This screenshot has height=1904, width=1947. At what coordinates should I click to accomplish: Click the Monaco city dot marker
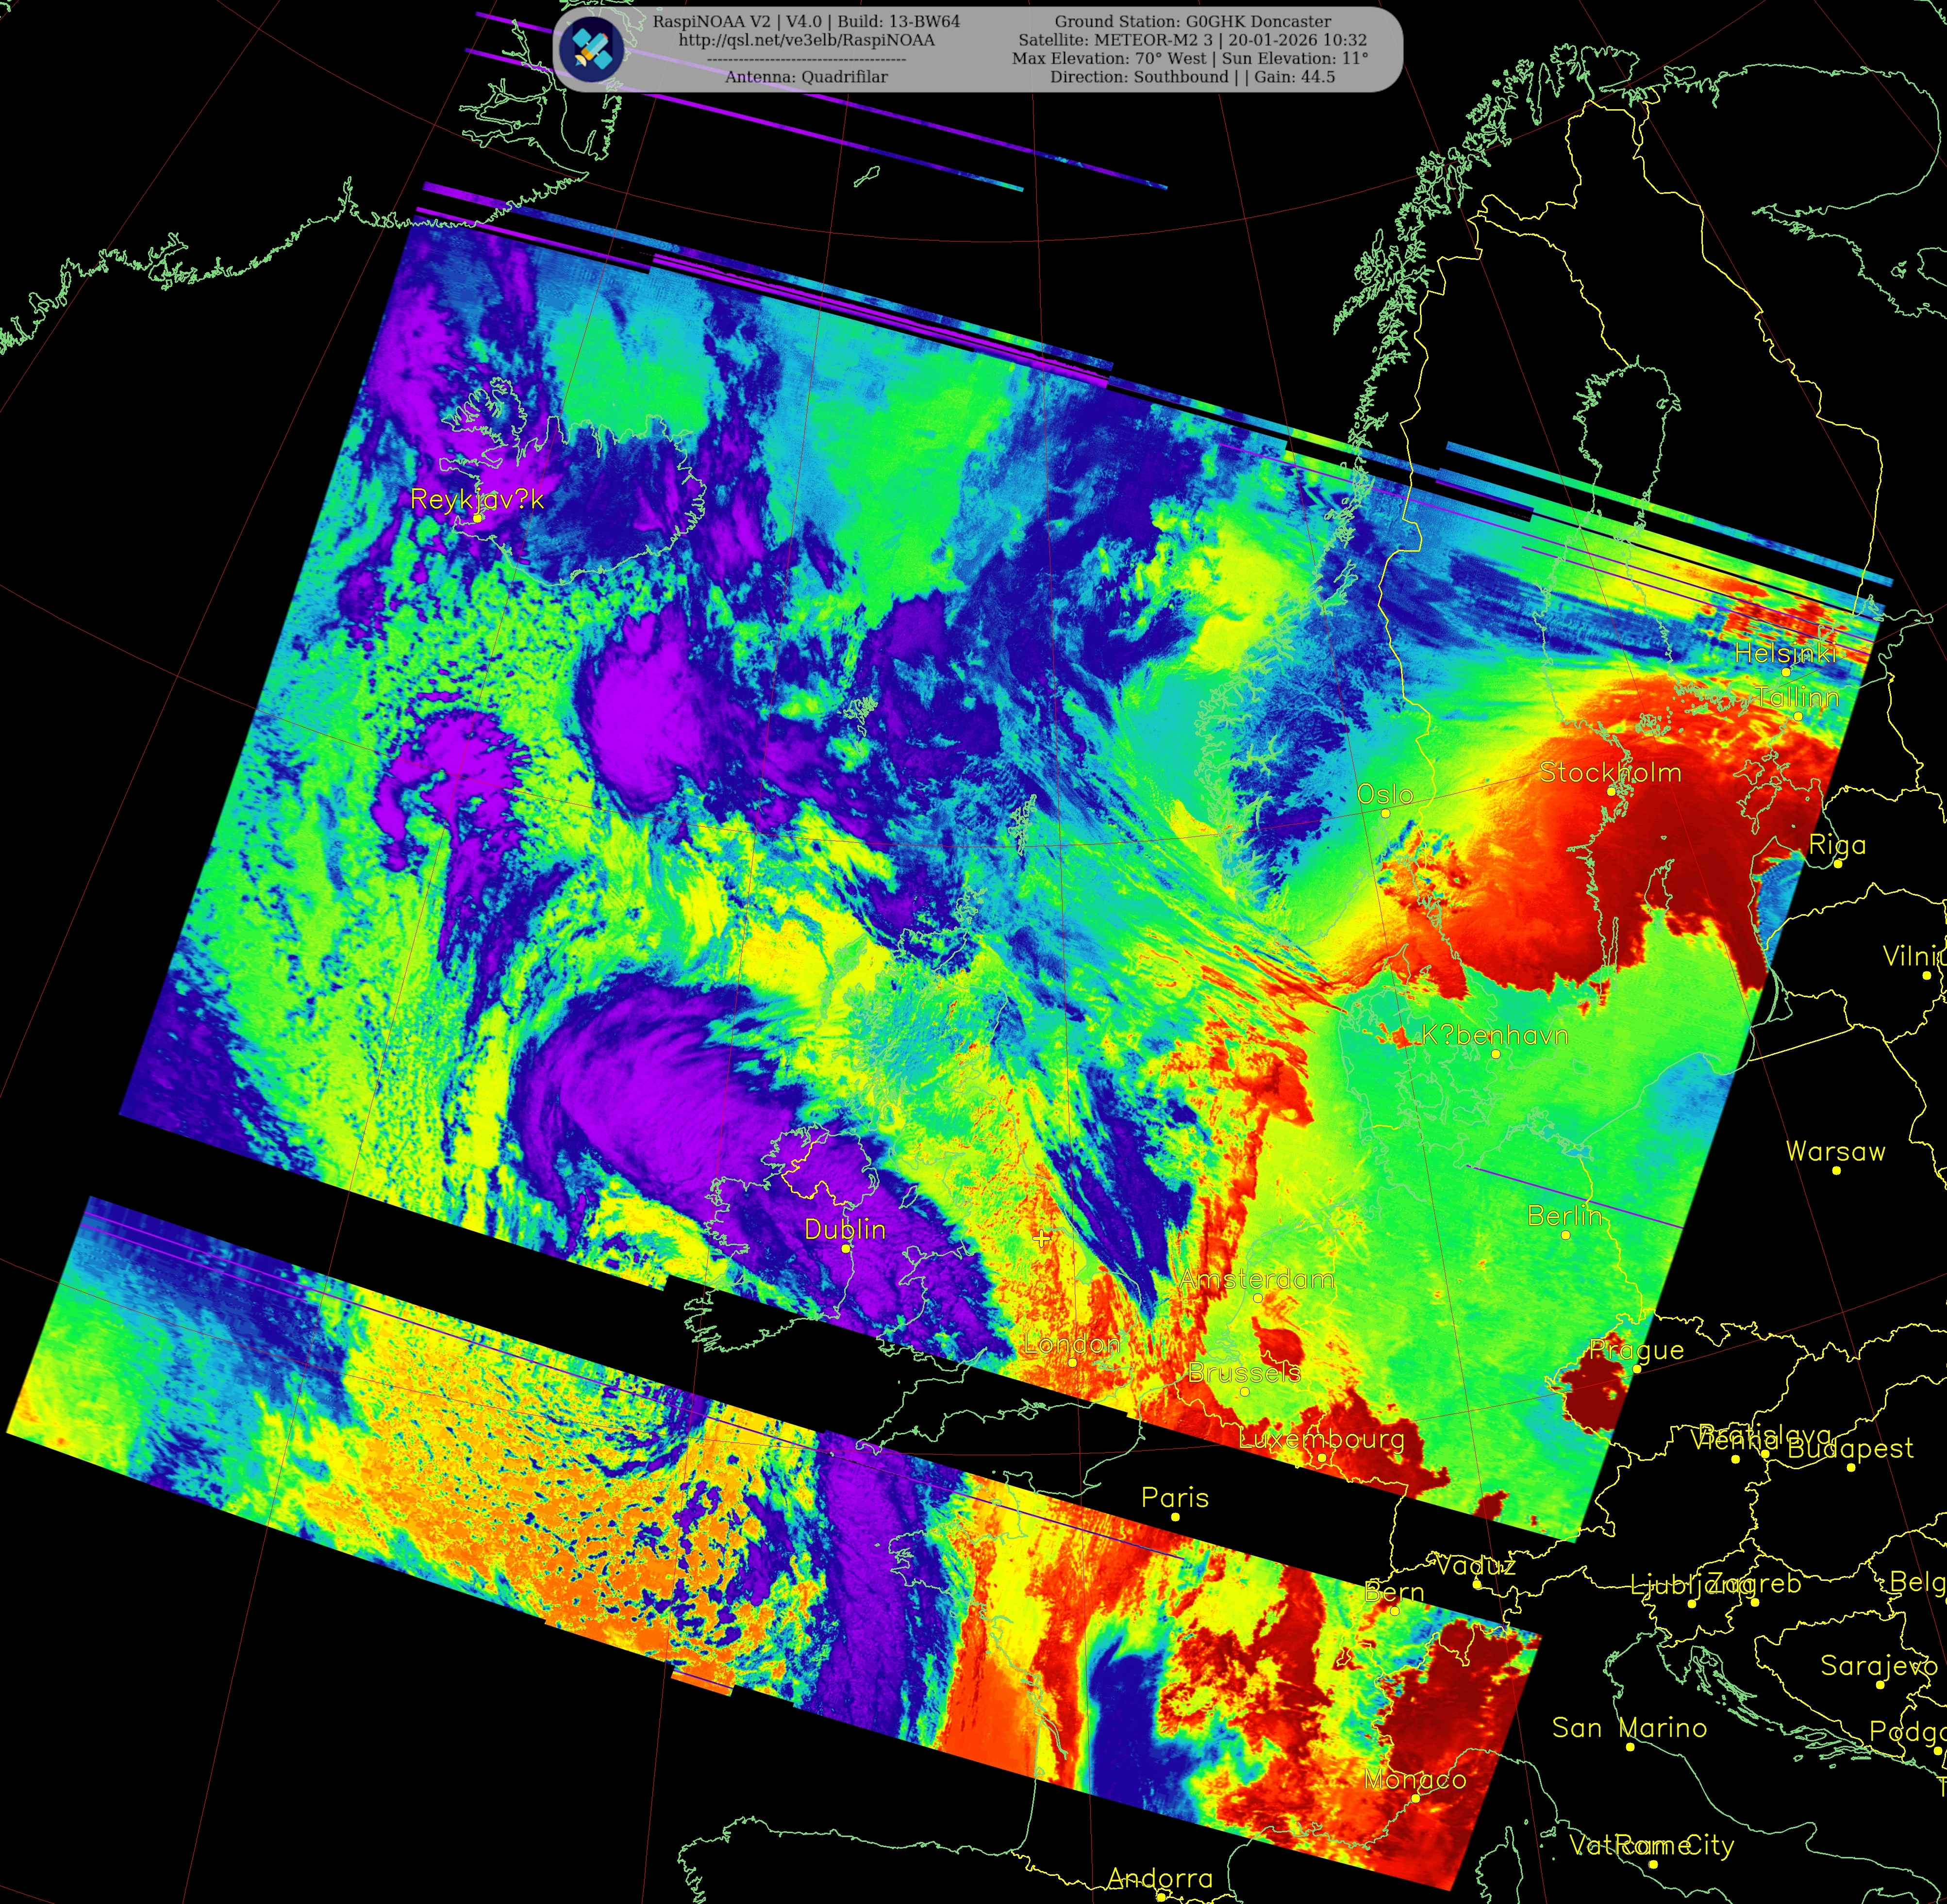point(1416,1798)
